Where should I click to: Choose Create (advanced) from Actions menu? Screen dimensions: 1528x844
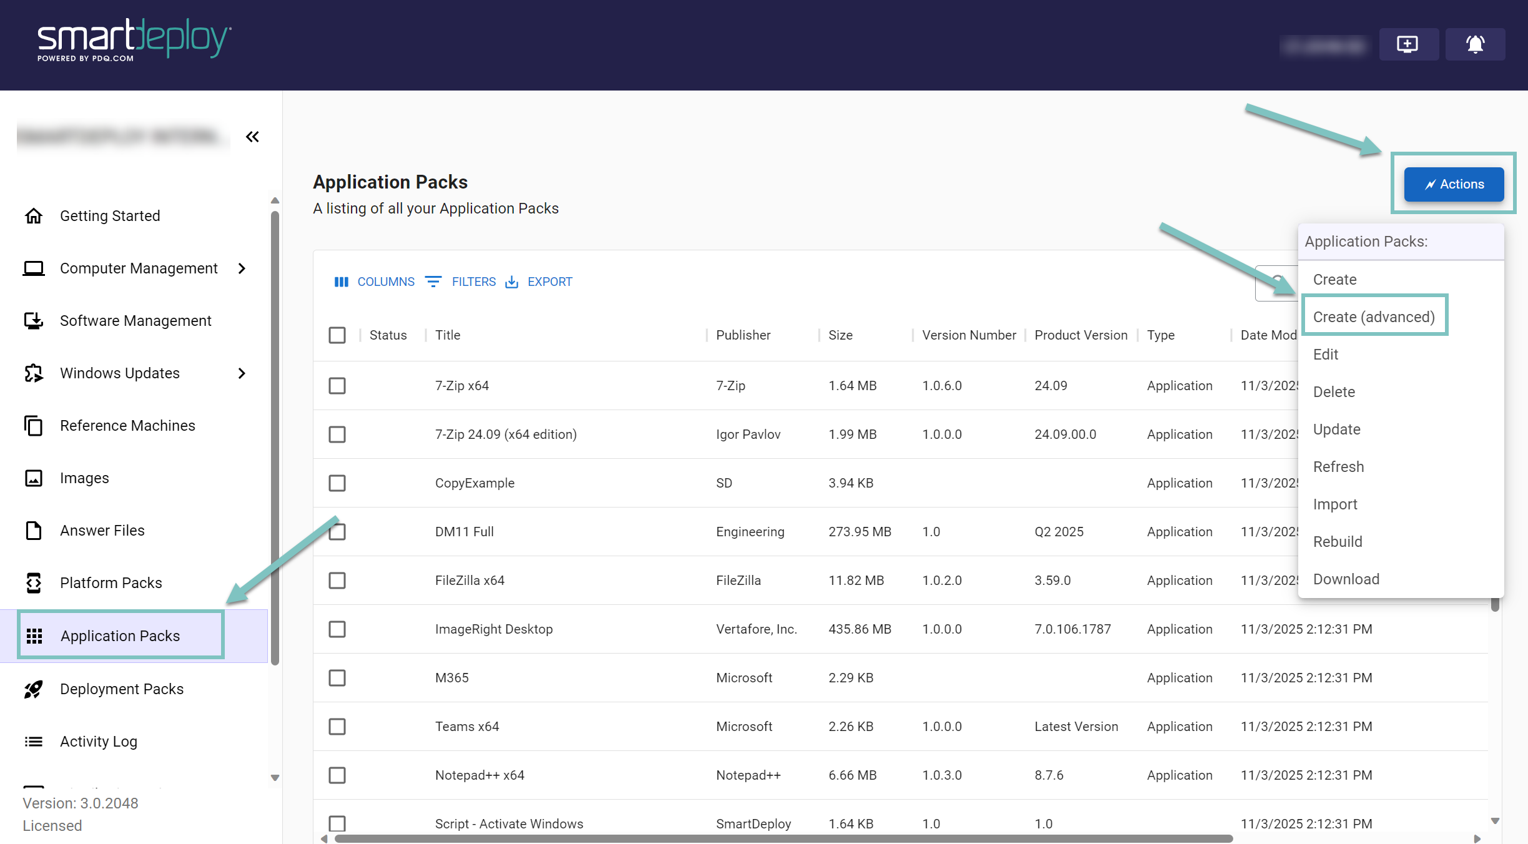pyautogui.click(x=1374, y=317)
